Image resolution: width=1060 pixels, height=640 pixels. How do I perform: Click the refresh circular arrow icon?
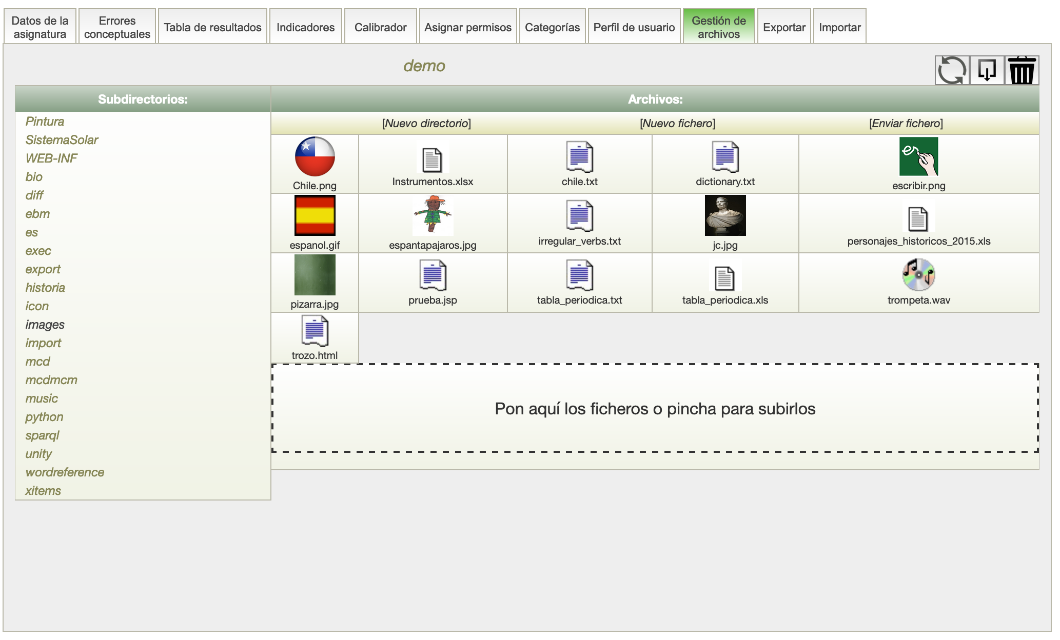pyautogui.click(x=952, y=70)
